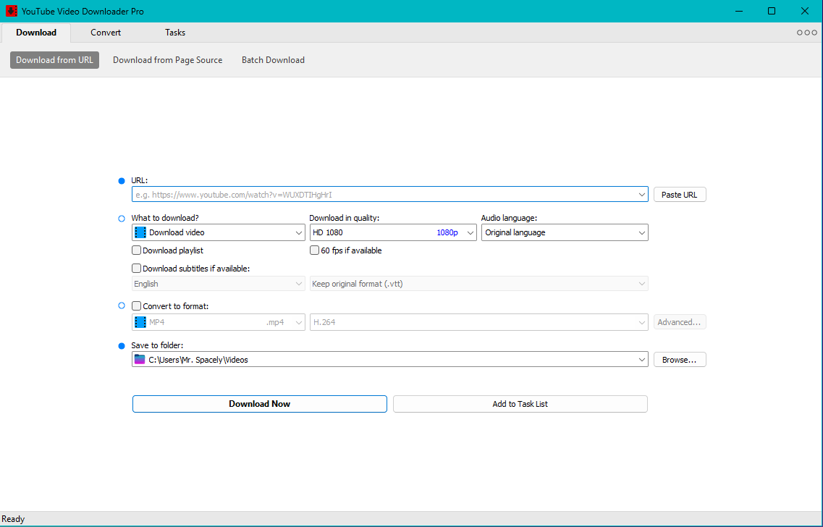823x527 pixels.
Task: Open the H.264 codec dropdown
Action: click(478, 322)
